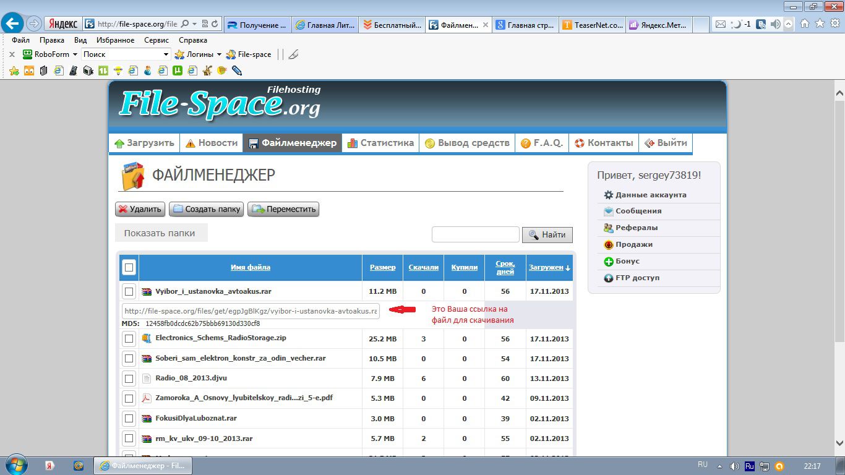
Task: Click the page vertical scrollbar thumb
Action: pos(839,221)
